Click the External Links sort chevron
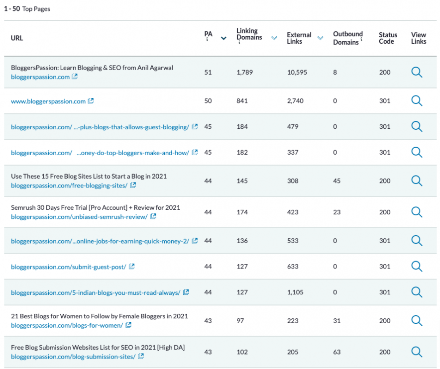Image resolution: width=440 pixels, height=369 pixels. 321,37
